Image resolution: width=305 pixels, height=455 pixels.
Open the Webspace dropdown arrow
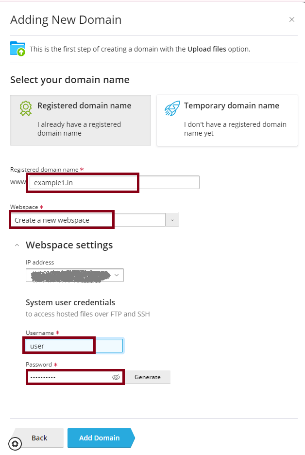172,220
